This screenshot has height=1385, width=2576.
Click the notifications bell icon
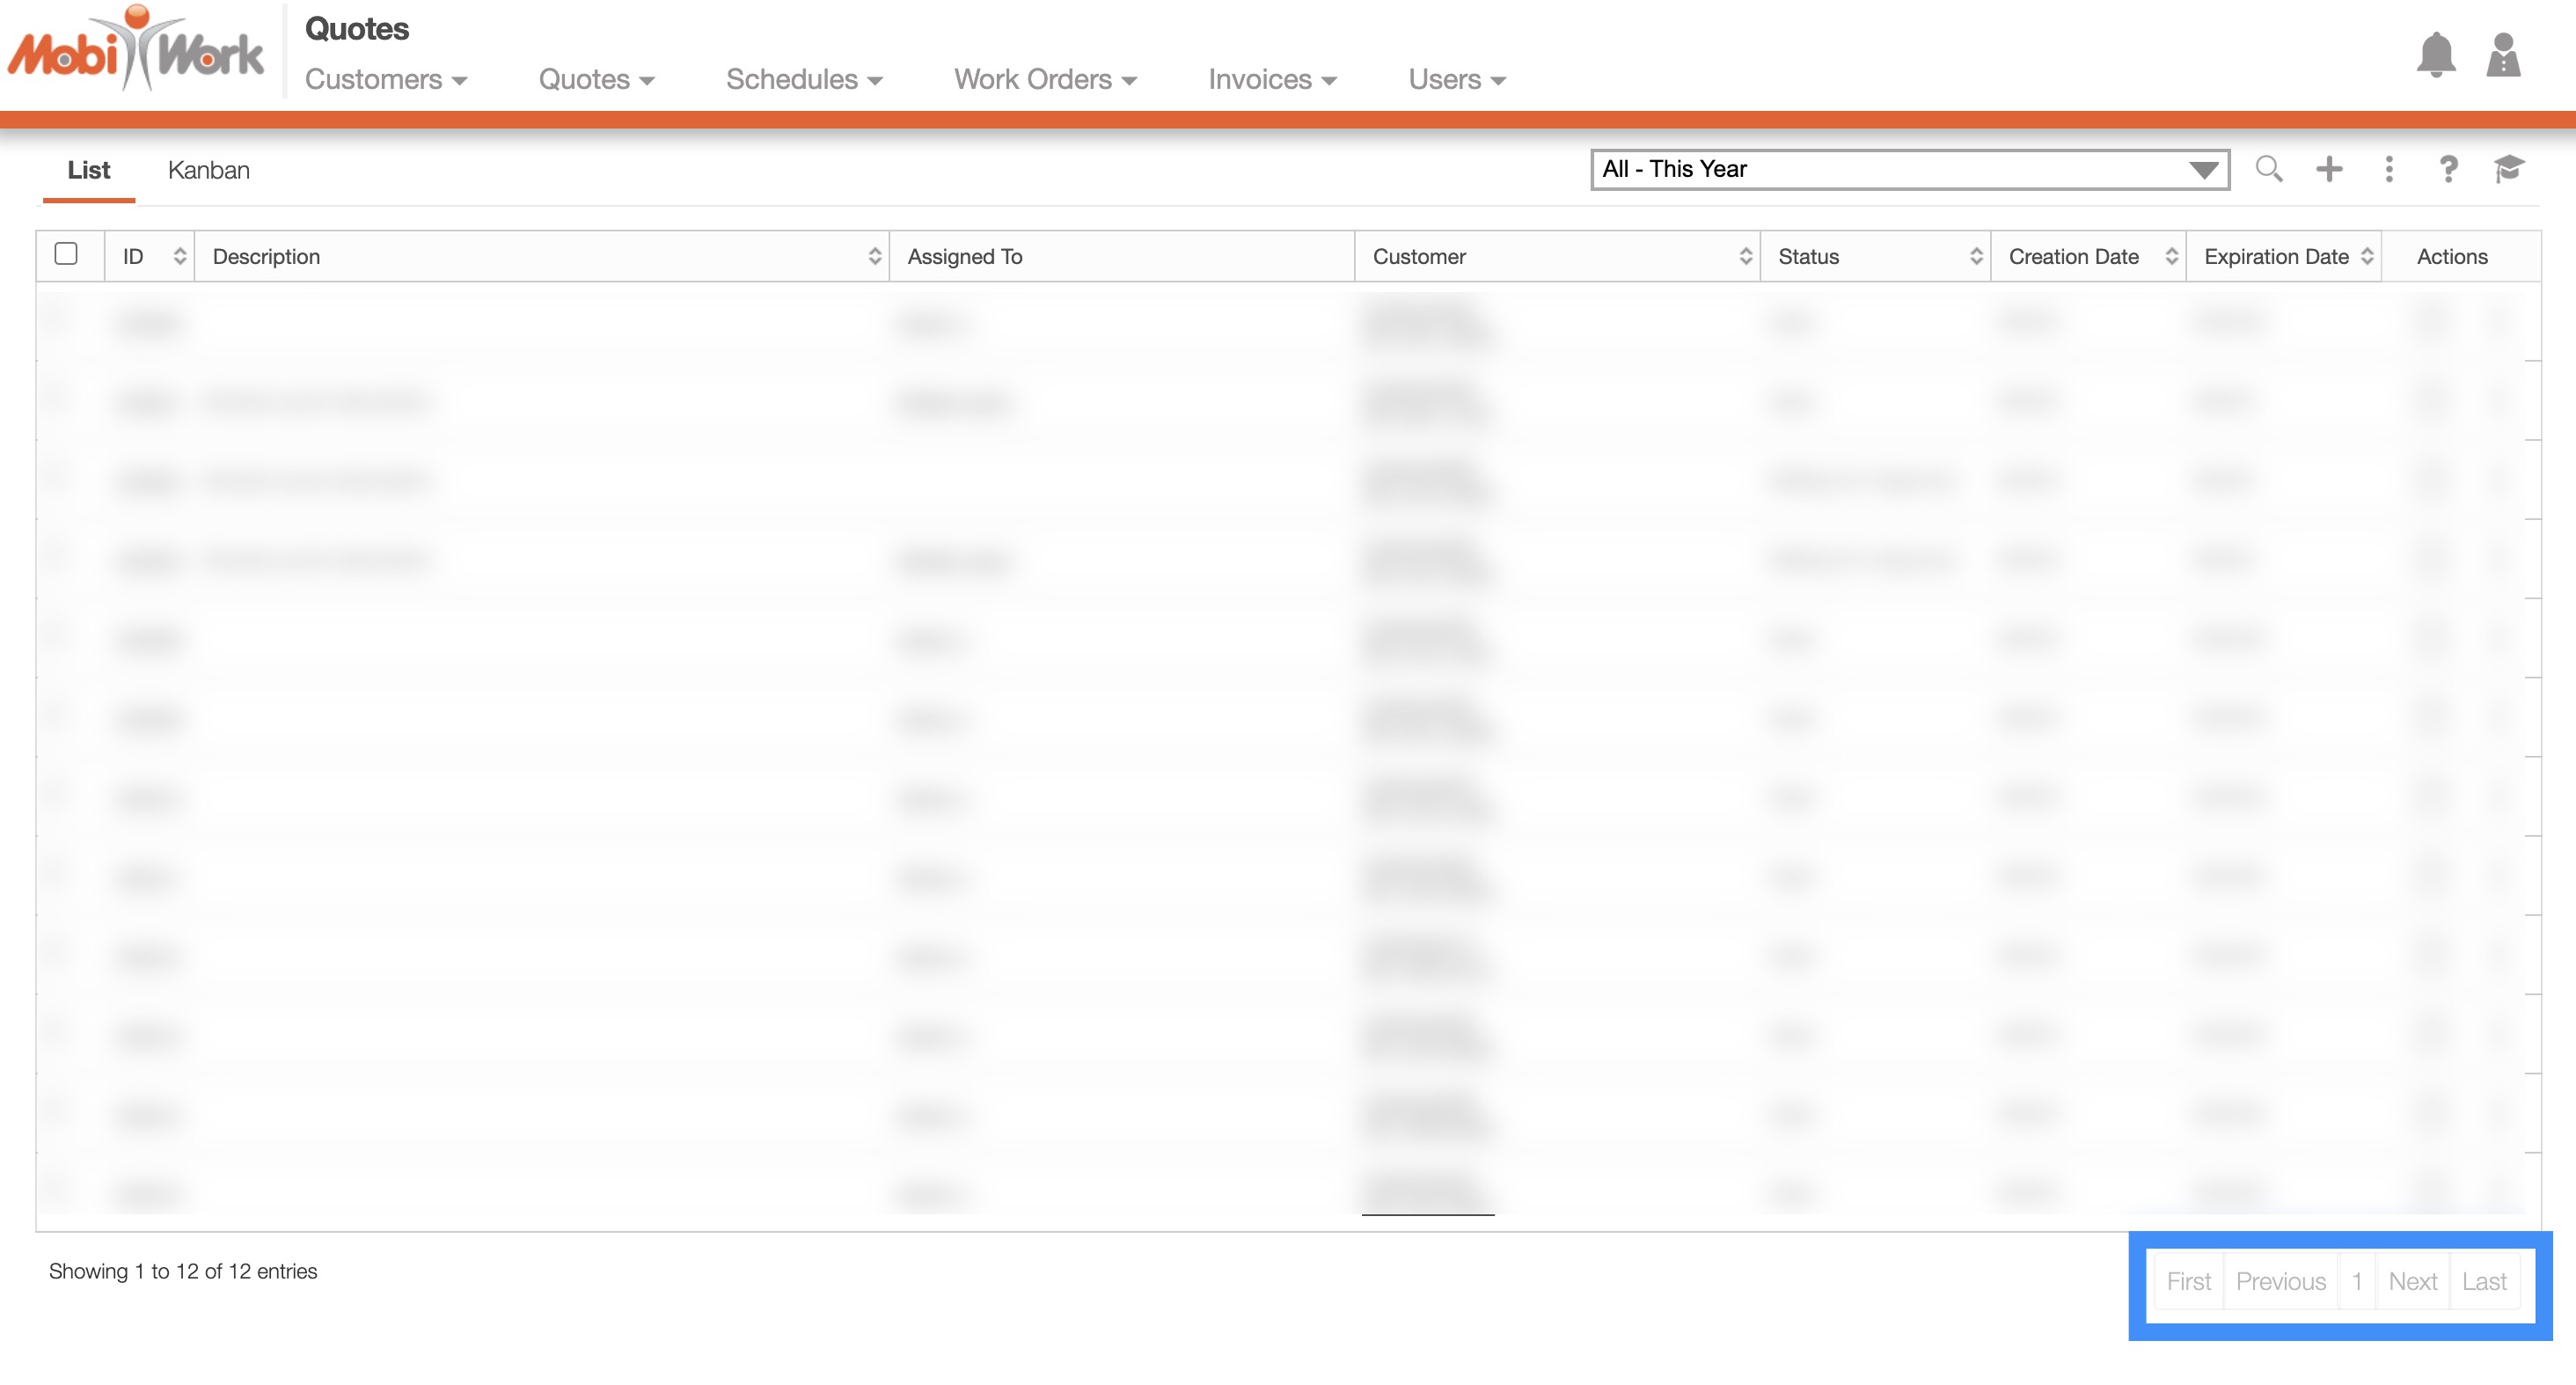pos(2435,55)
